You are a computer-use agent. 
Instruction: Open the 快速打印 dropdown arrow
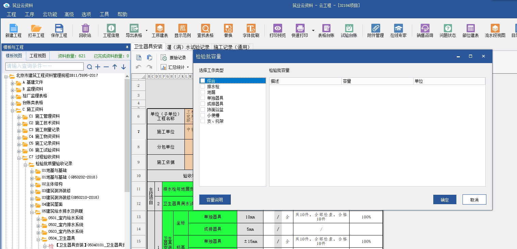coord(313,31)
